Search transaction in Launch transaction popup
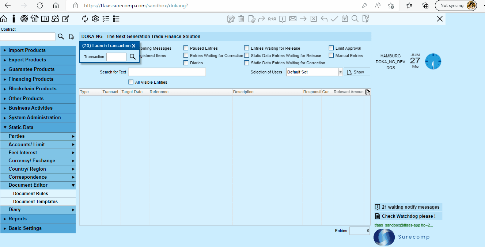The width and height of the screenshot is (485, 247). click(133, 57)
